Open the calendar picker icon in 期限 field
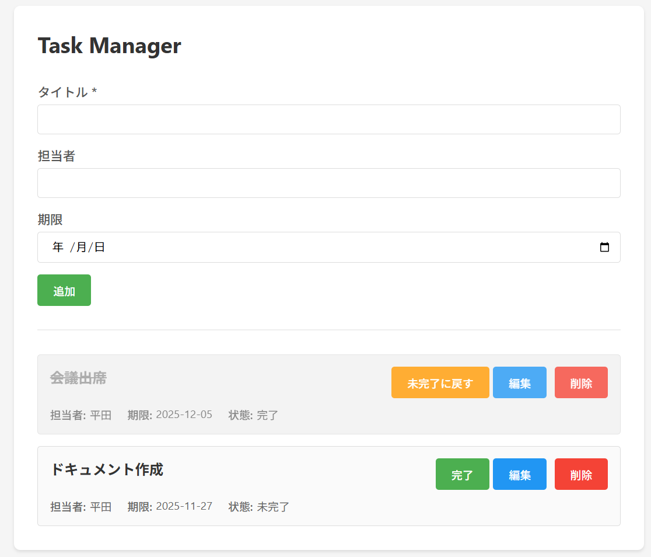Screen dimensions: 651x557 pyautogui.click(x=604, y=247)
